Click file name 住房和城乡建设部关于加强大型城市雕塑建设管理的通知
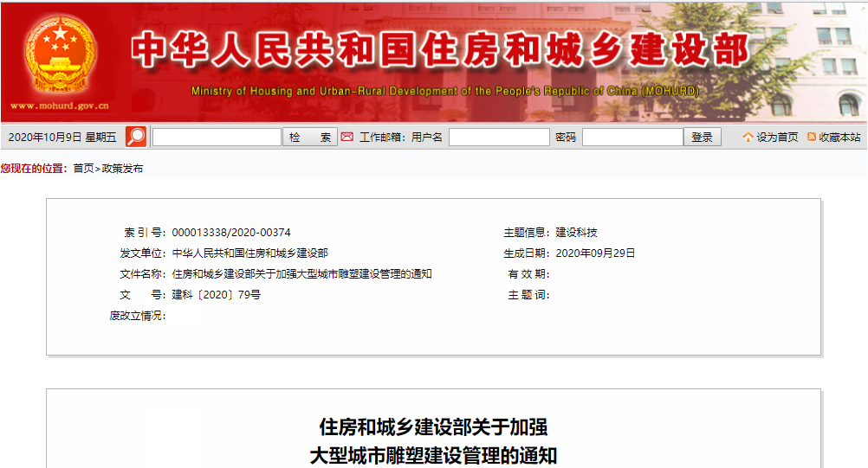The width and height of the screenshot is (868, 468). [x=301, y=274]
